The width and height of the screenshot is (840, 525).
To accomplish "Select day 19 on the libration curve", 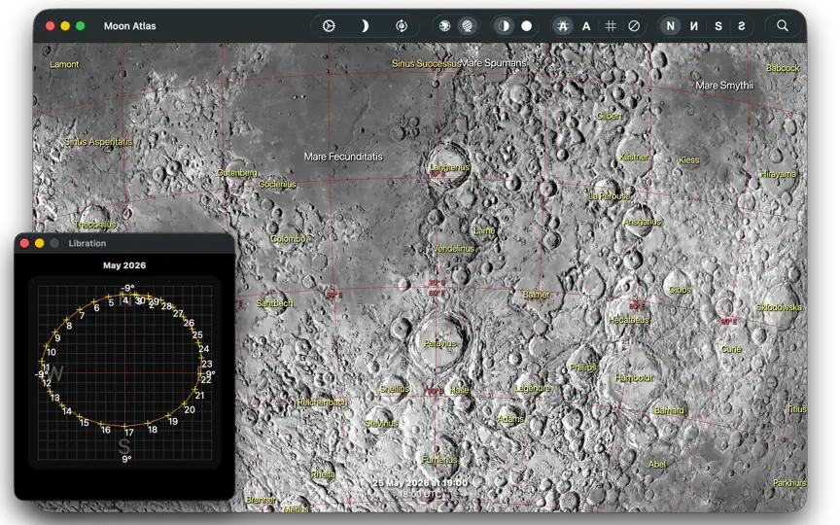I will 173,422.
